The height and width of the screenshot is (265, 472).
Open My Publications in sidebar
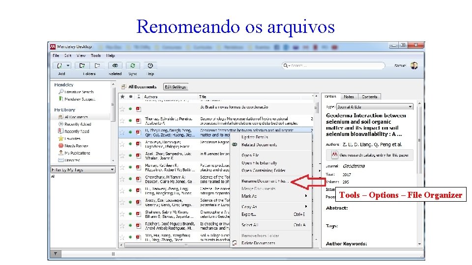(77, 153)
